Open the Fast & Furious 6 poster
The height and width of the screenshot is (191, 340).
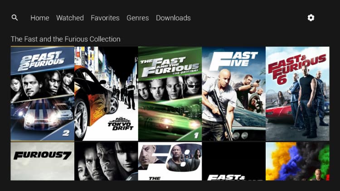[x=297, y=94]
